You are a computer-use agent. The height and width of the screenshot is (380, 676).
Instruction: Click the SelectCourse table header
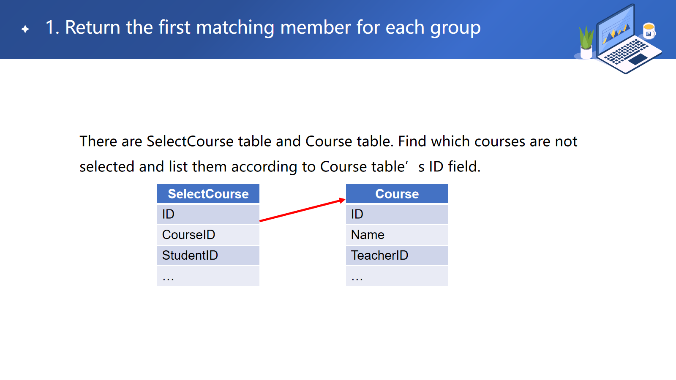pyautogui.click(x=208, y=194)
